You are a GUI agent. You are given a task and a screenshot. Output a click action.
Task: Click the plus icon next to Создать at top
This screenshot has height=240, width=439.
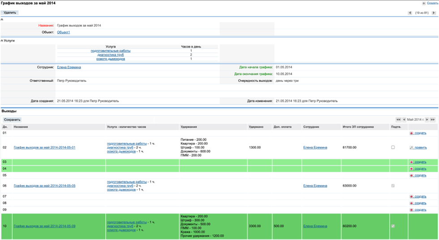point(424,3)
